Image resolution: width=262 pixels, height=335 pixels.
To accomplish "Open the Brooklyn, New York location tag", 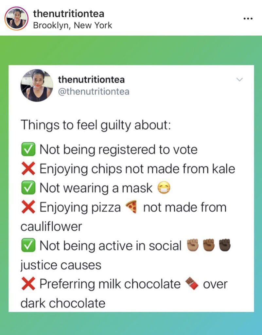I will tap(73, 26).
